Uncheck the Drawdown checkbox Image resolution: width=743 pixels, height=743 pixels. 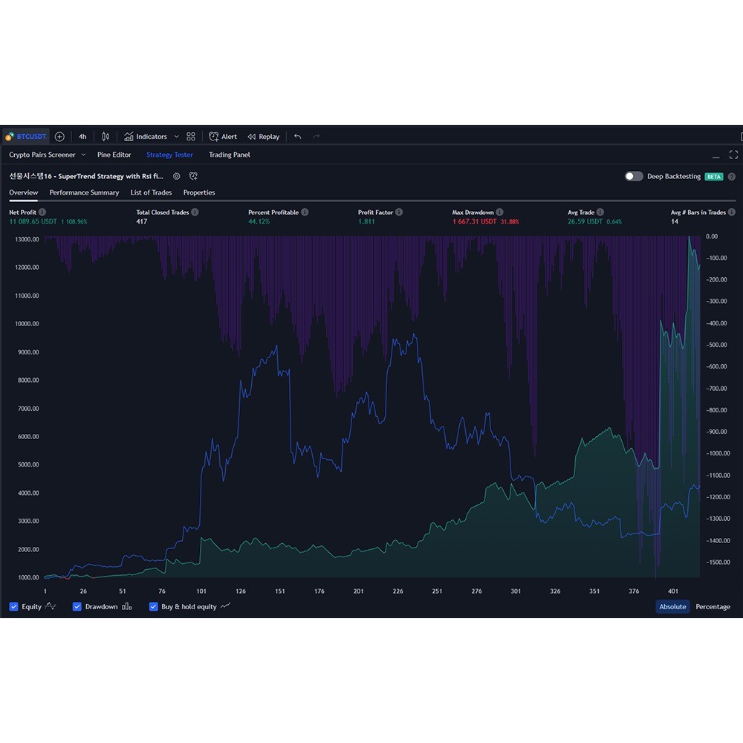click(77, 606)
